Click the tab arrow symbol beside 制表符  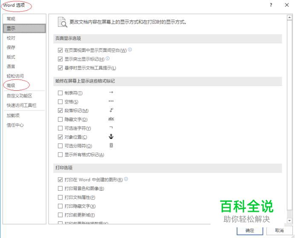(111, 92)
